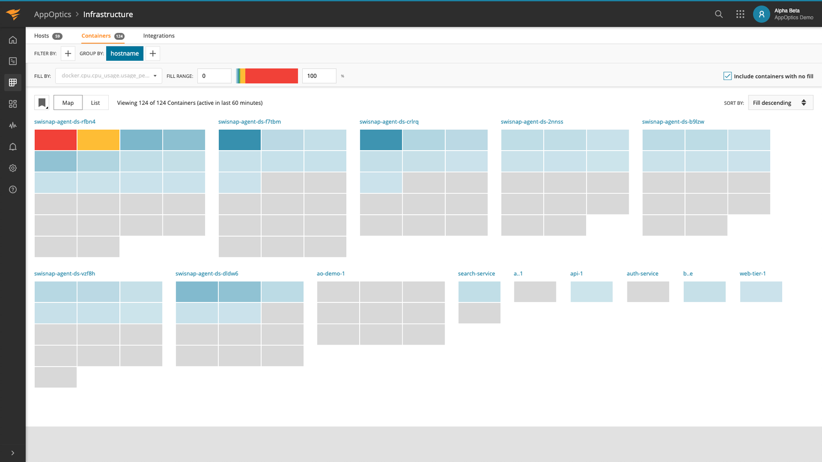The height and width of the screenshot is (462, 822).
Task: Open the Dashboards icon in sidebar
Action: (x=13, y=104)
